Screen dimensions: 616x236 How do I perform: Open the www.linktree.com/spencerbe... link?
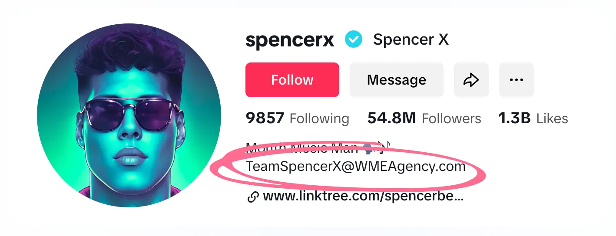(x=363, y=197)
